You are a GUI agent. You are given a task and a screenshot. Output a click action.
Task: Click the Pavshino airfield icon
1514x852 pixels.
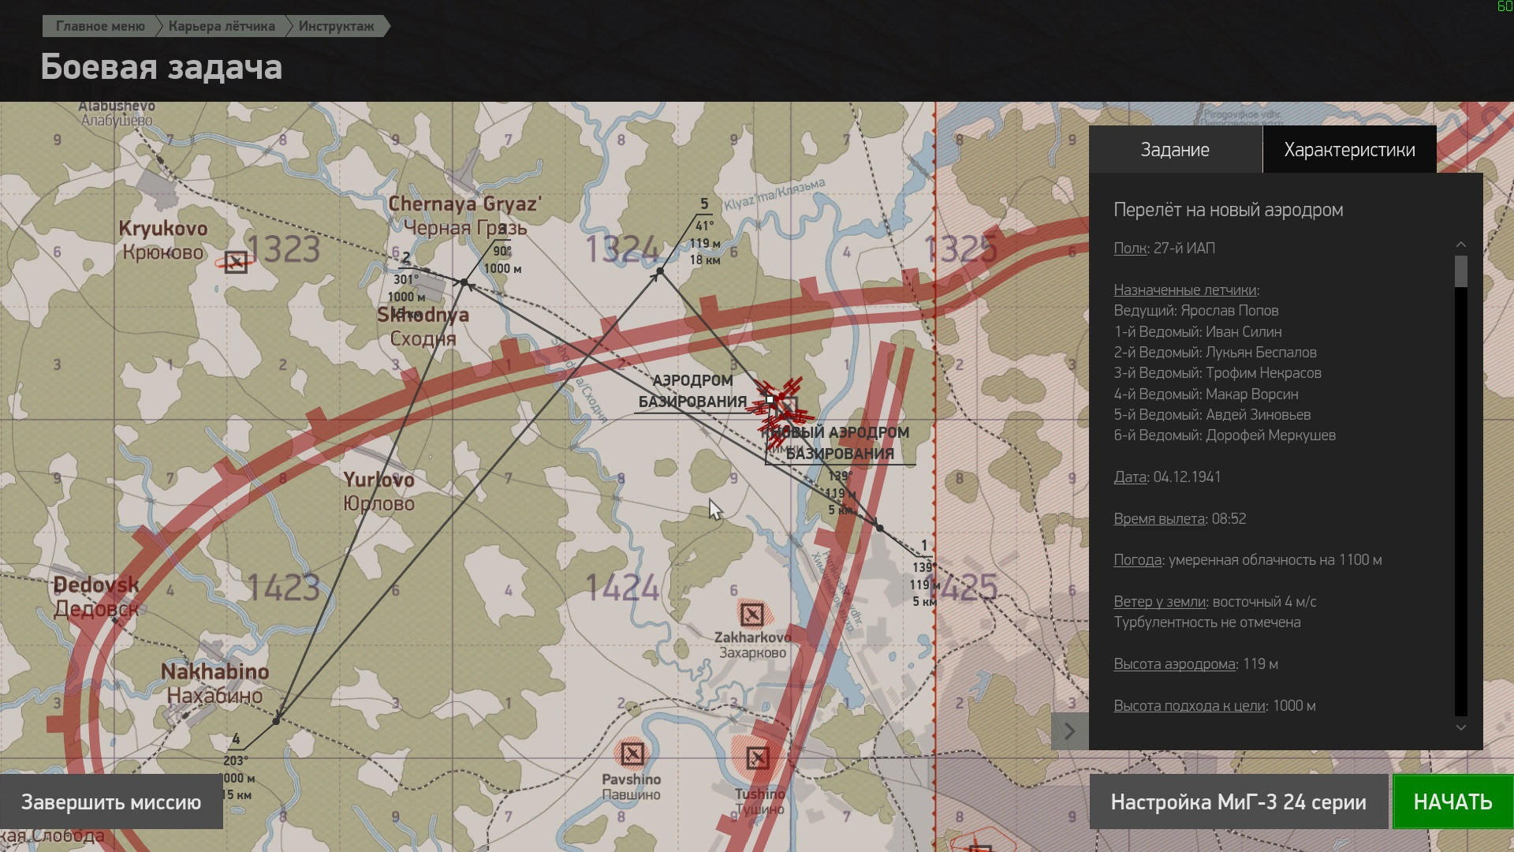pyautogui.click(x=632, y=754)
